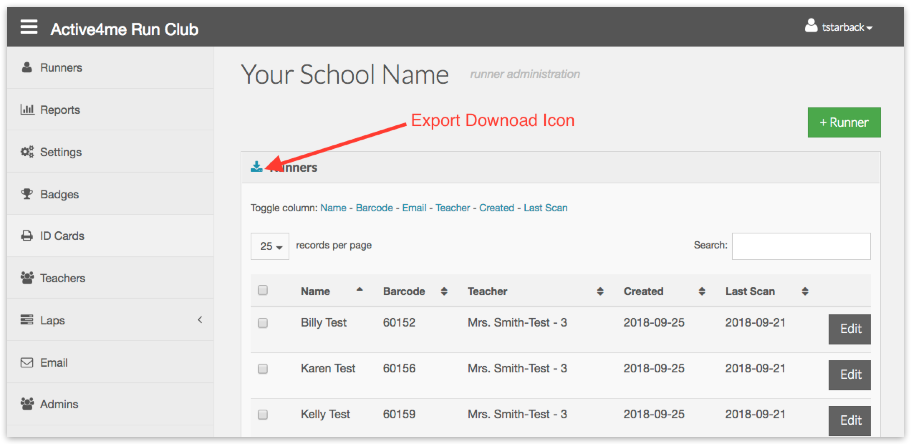
Task: Click into the Search input field
Action: (801, 246)
